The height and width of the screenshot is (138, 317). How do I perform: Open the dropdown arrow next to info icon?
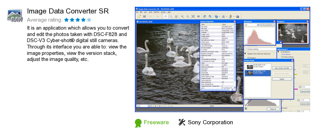pyautogui.click(x=220, y=16)
